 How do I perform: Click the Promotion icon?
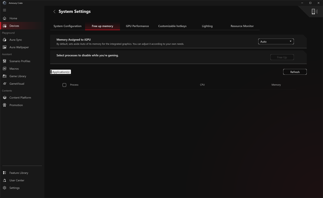[x=4, y=105]
